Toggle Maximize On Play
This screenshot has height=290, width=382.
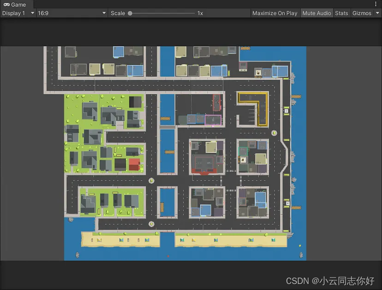275,13
